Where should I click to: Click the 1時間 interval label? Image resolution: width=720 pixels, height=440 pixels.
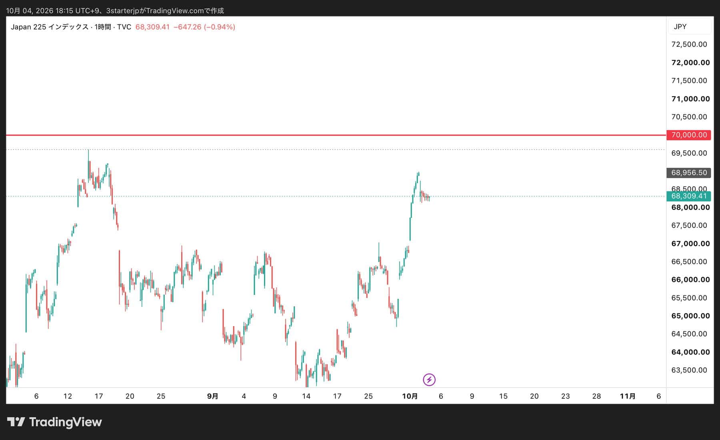(x=103, y=27)
